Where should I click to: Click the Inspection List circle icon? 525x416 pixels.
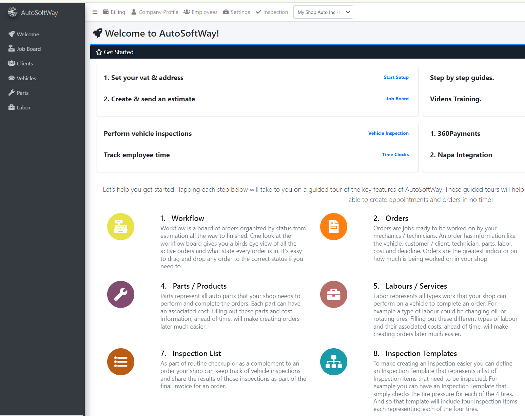point(121,362)
